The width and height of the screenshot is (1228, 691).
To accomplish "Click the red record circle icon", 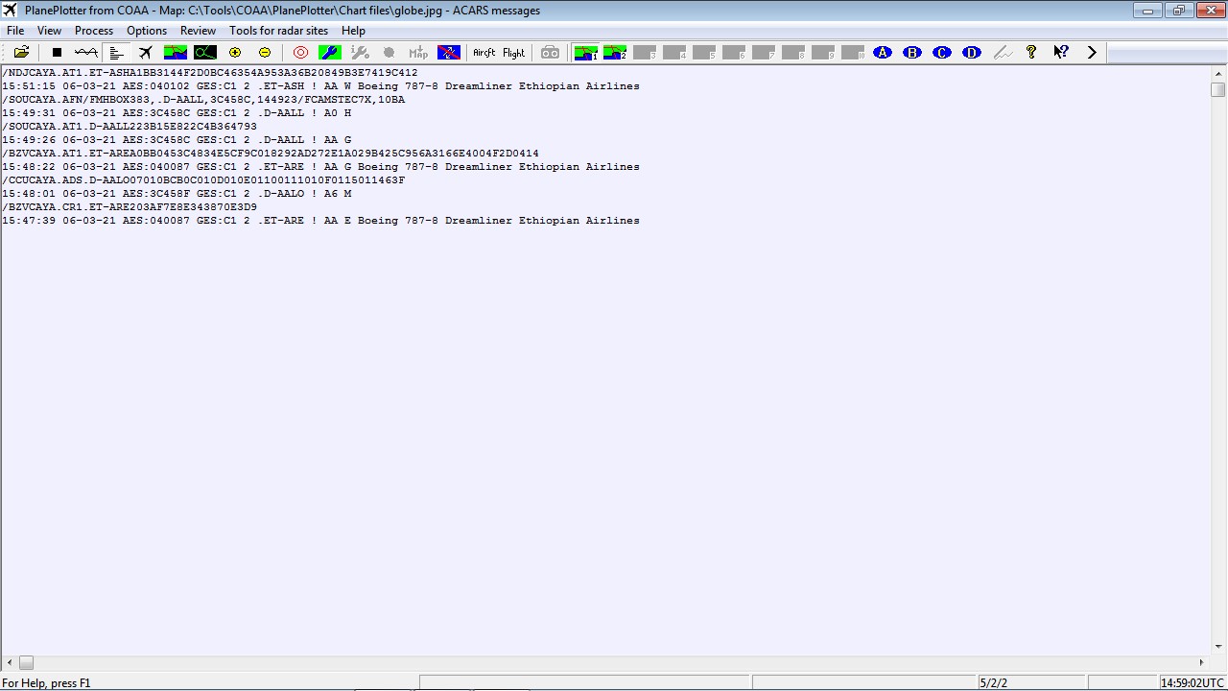I will pos(299,52).
